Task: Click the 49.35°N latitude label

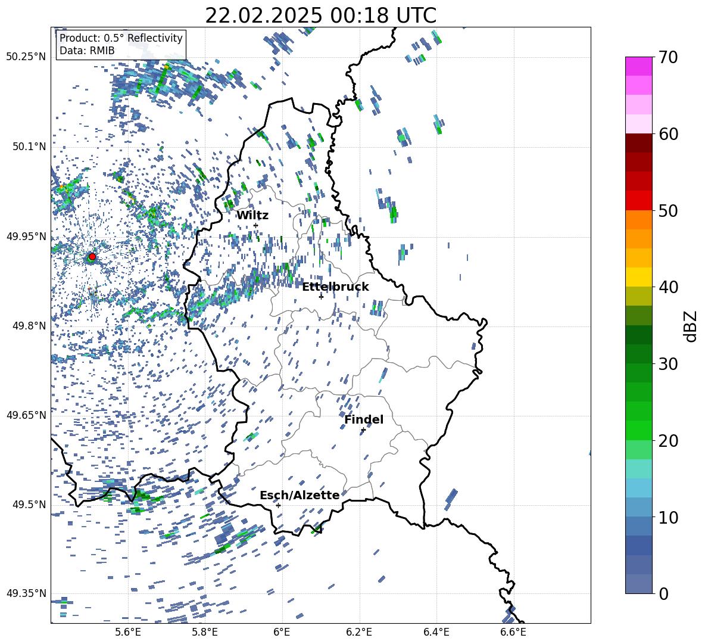Action: 26,593
